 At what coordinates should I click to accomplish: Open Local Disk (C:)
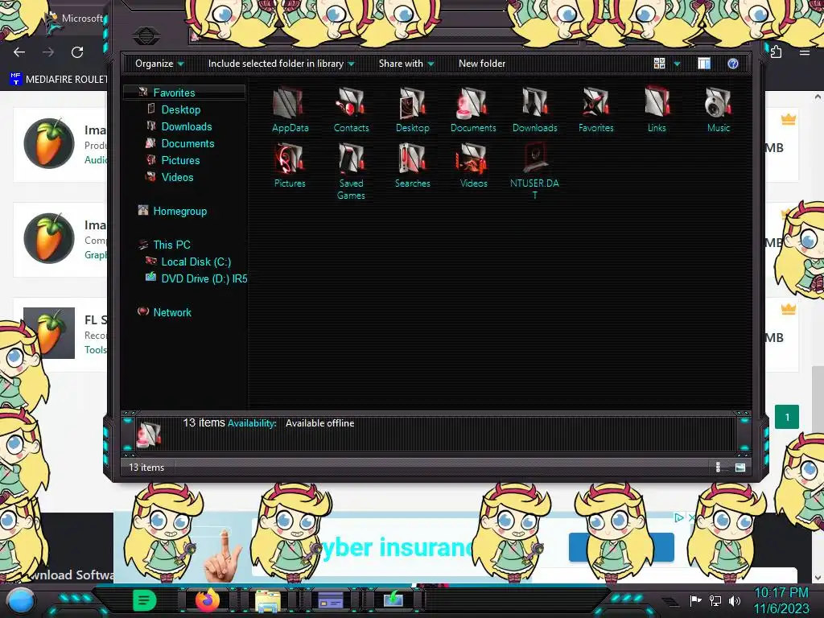coord(196,262)
